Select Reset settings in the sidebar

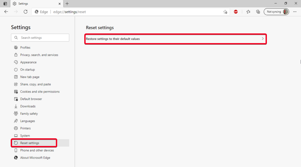[x=29, y=143]
